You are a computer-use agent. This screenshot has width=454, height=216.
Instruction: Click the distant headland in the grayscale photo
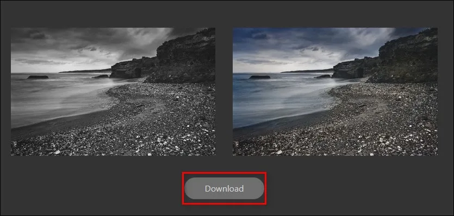click(x=85, y=71)
